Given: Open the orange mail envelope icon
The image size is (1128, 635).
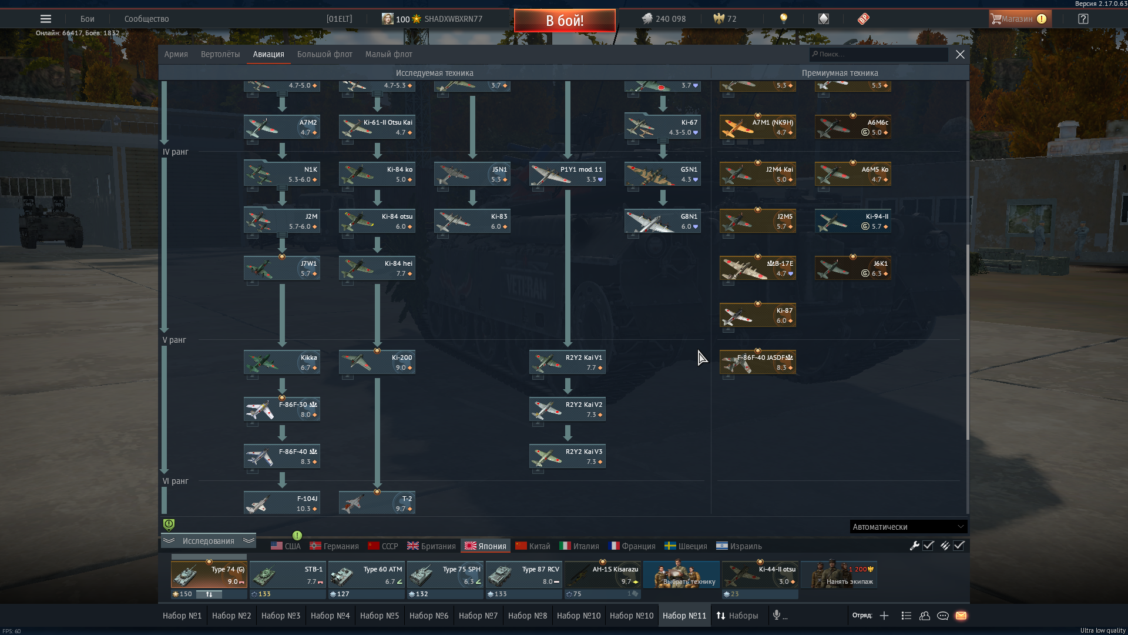Looking at the screenshot, I should pos(961,616).
